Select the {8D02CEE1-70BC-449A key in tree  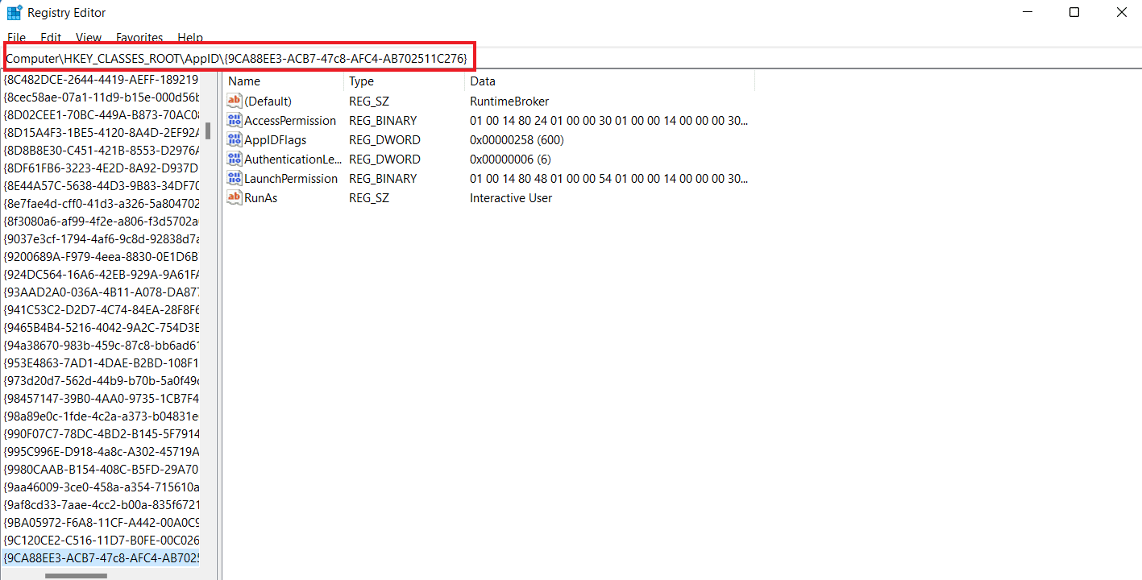tap(101, 114)
